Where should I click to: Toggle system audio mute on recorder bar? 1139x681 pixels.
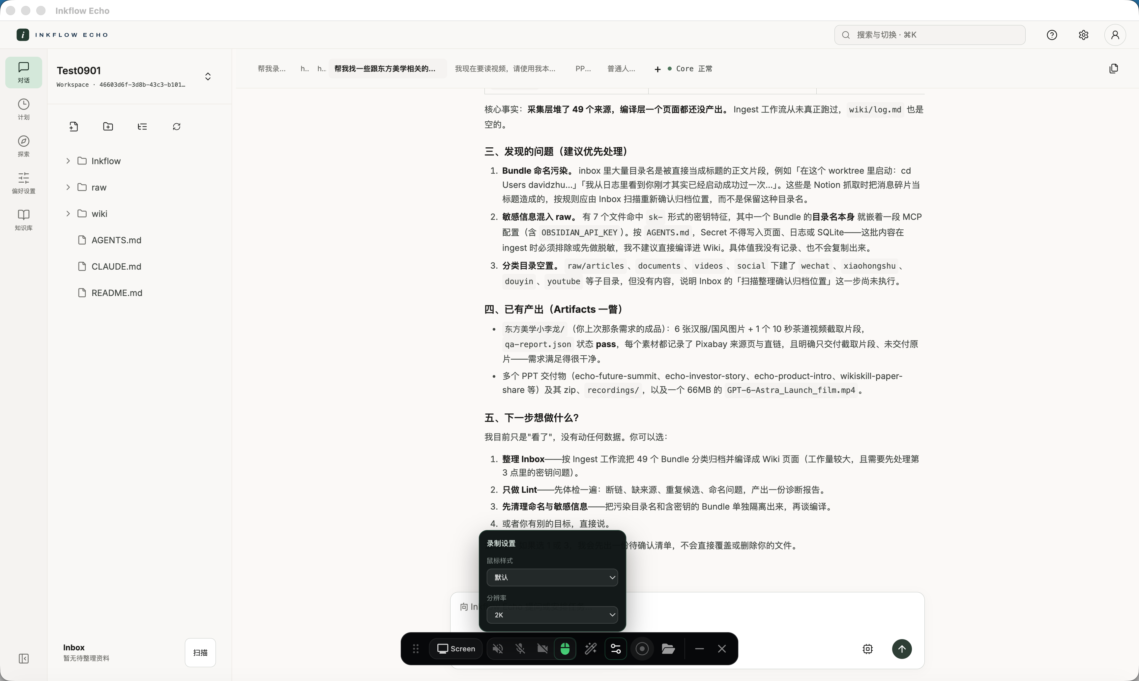(x=498, y=649)
